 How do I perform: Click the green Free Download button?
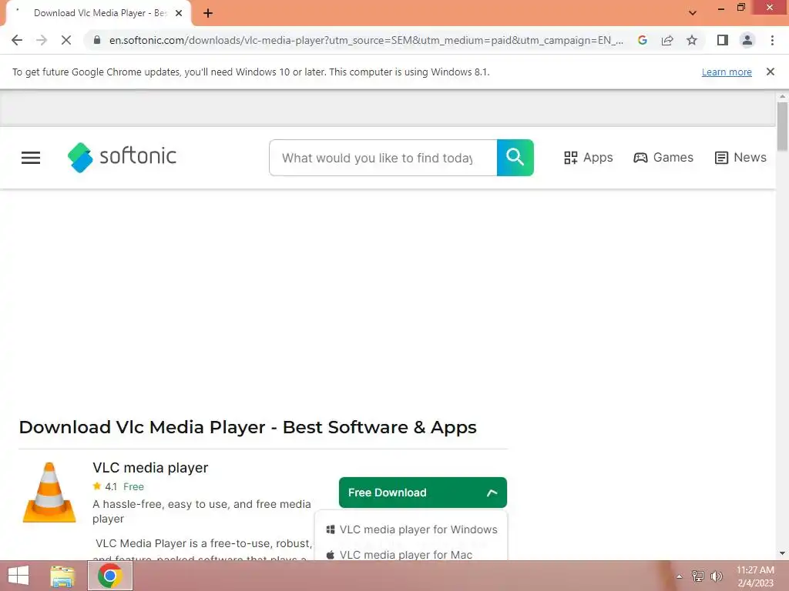click(x=423, y=492)
